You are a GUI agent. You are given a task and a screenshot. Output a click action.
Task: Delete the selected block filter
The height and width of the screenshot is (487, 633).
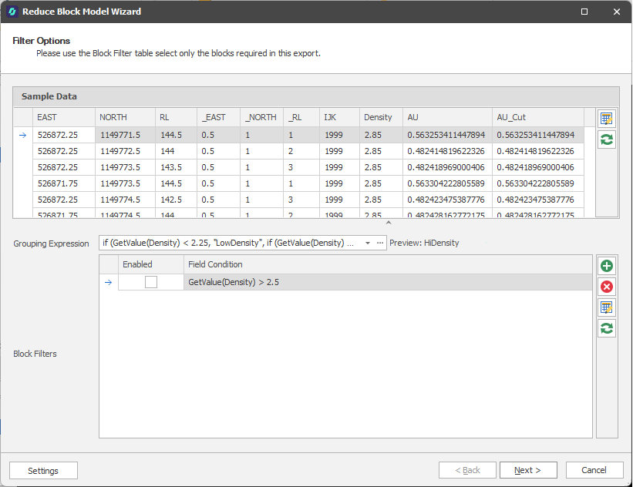607,287
